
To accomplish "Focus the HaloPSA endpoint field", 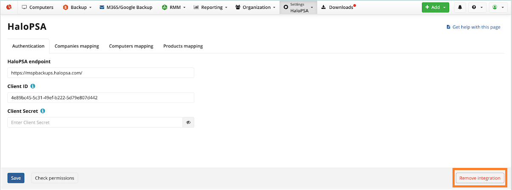I will pyautogui.click(x=101, y=73).
